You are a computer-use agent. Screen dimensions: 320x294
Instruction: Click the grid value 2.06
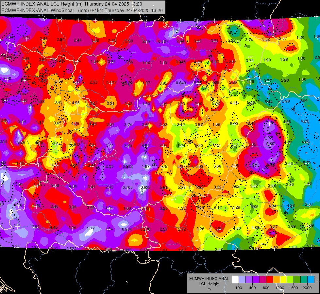233,82
